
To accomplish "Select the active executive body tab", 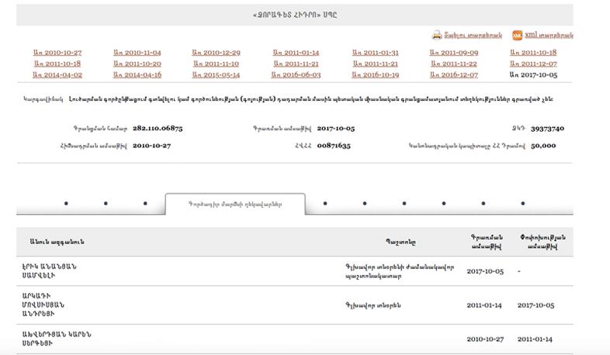I will point(235,204).
